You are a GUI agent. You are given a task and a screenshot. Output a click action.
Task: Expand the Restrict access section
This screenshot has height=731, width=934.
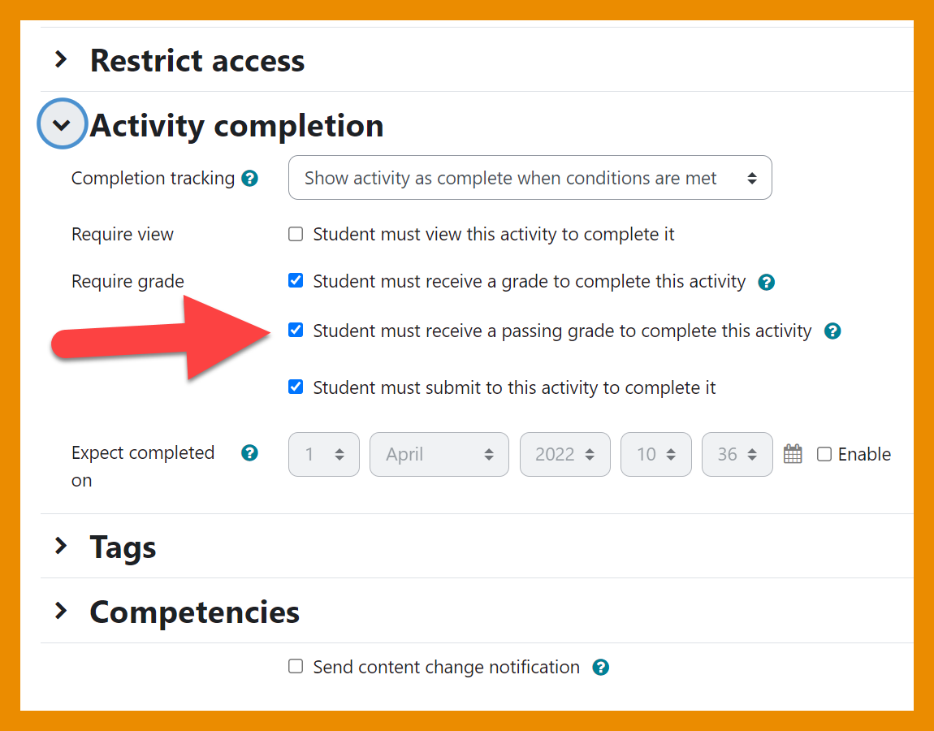pos(61,59)
